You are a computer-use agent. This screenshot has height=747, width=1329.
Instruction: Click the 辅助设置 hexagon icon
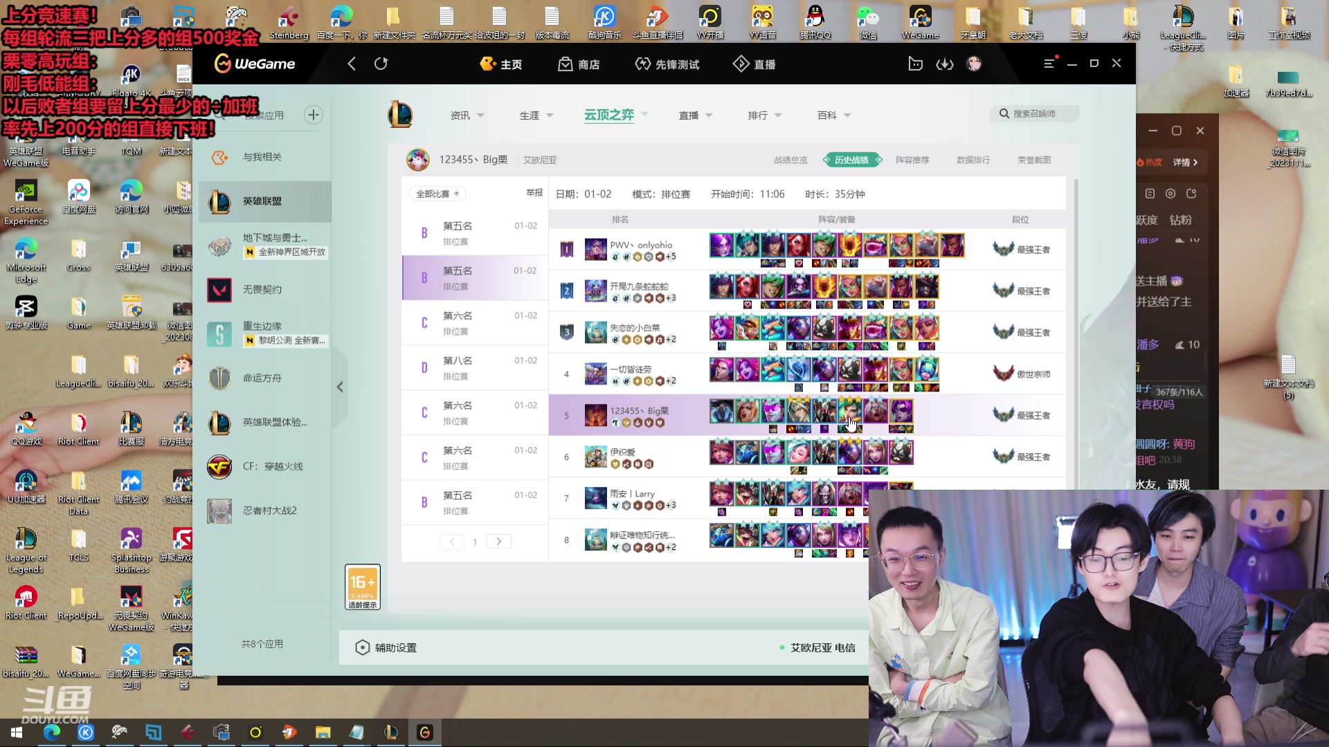(x=362, y=647)
